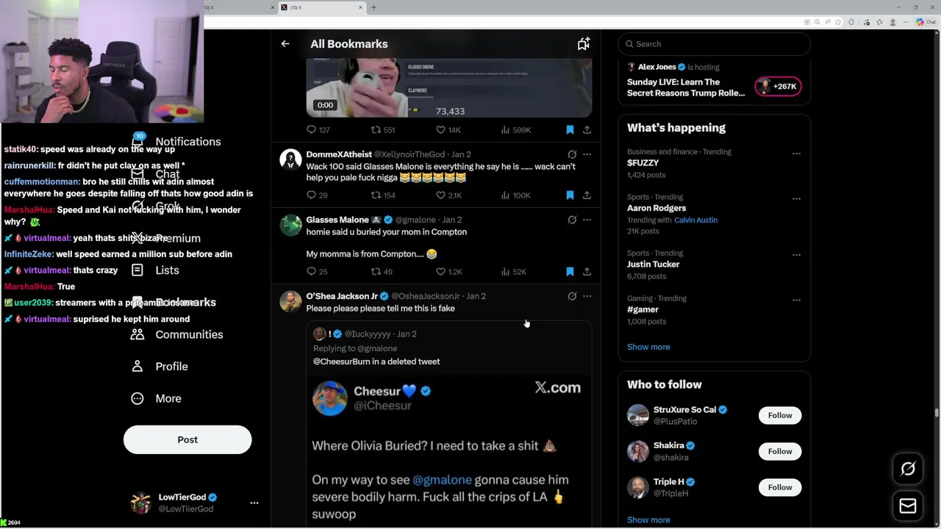Follow StruXure So Cal
This screenshot has height=529, width=941.
[x=780, y=415]
